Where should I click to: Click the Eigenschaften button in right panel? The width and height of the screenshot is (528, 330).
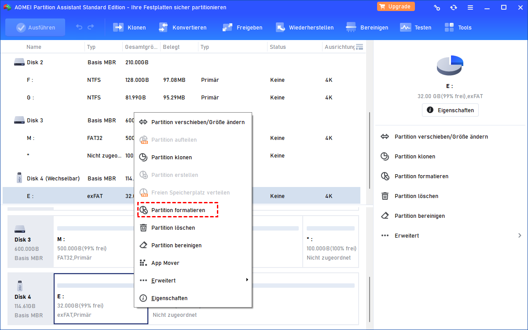click(x=450, y=110)
